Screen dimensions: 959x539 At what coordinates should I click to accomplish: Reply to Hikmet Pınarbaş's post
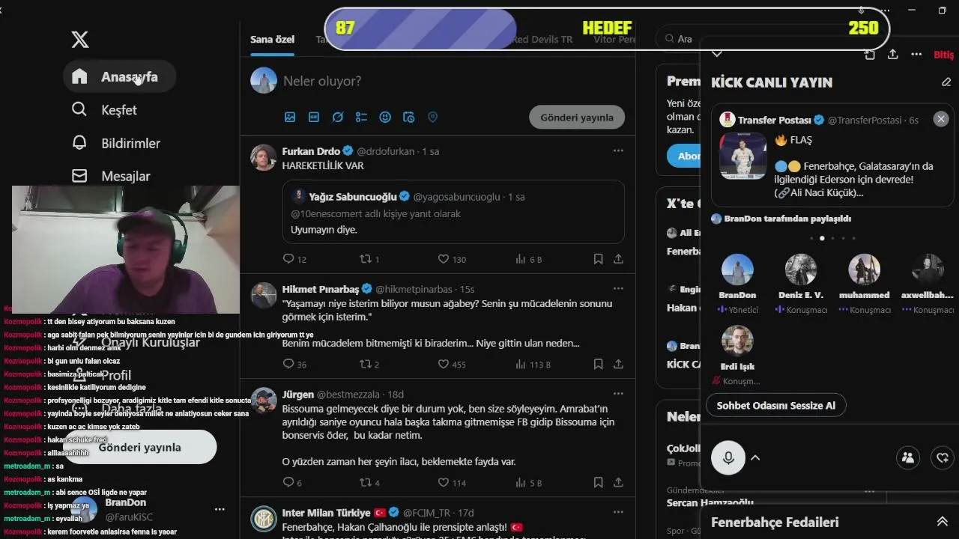point(288,364)
